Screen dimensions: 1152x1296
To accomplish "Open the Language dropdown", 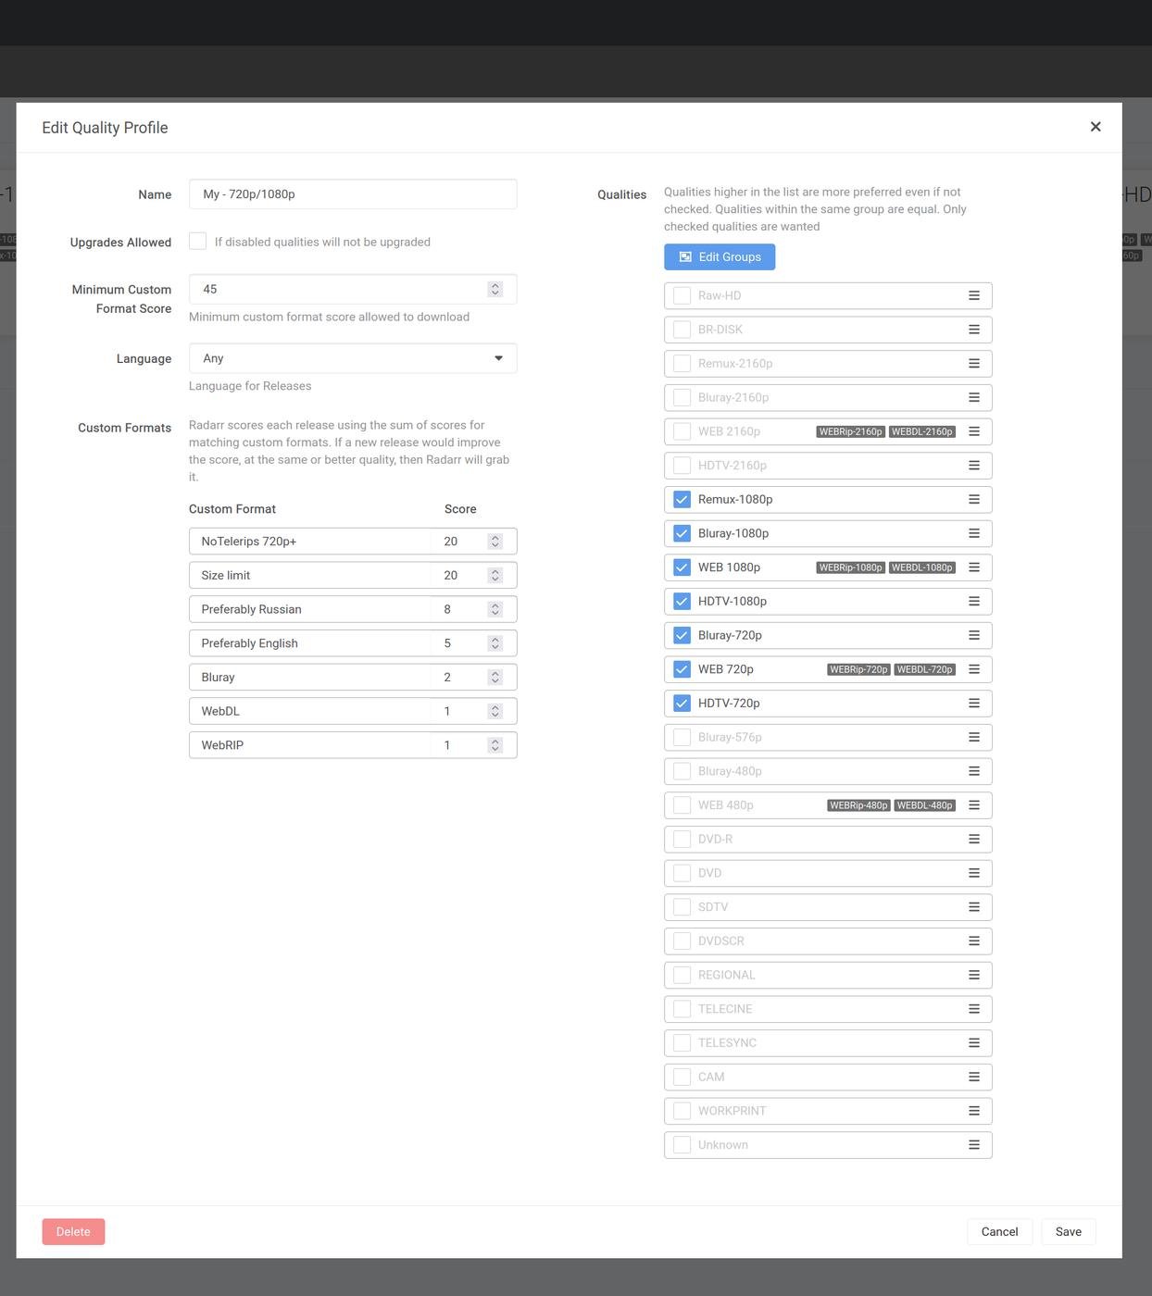I will tap(352, 358).
